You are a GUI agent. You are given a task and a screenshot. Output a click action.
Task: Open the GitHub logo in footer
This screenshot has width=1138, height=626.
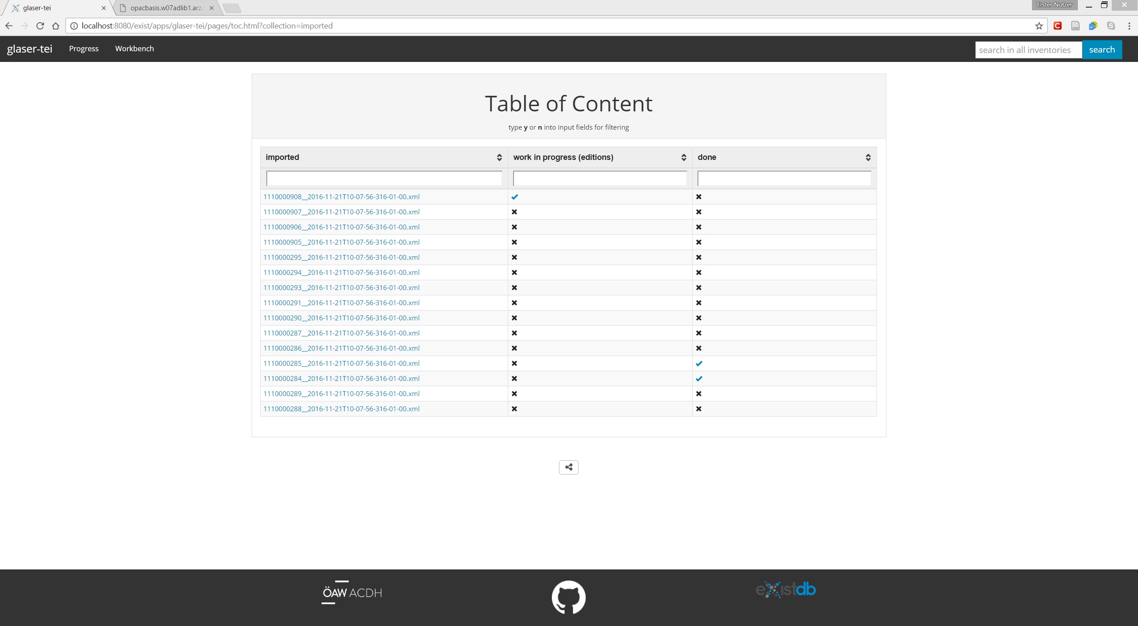(x=568, y=597)
